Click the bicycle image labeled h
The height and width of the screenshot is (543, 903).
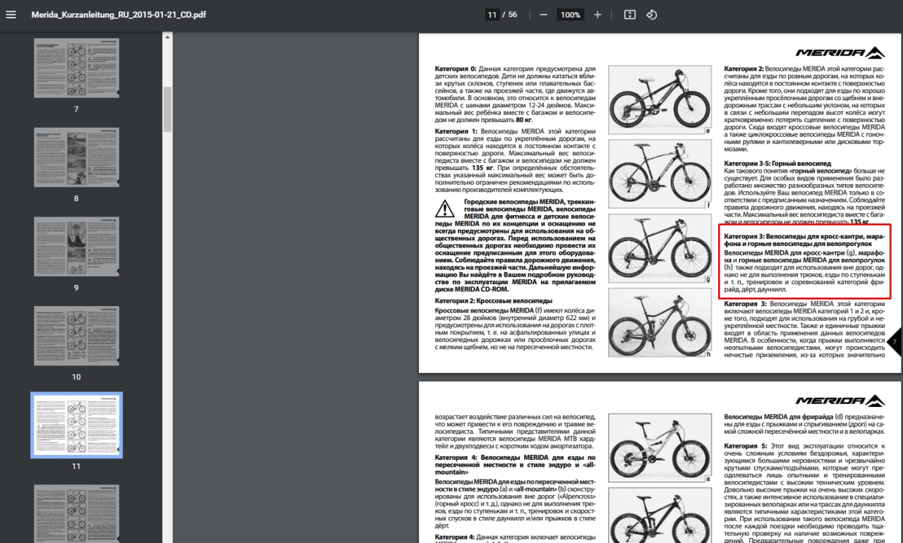660,322
